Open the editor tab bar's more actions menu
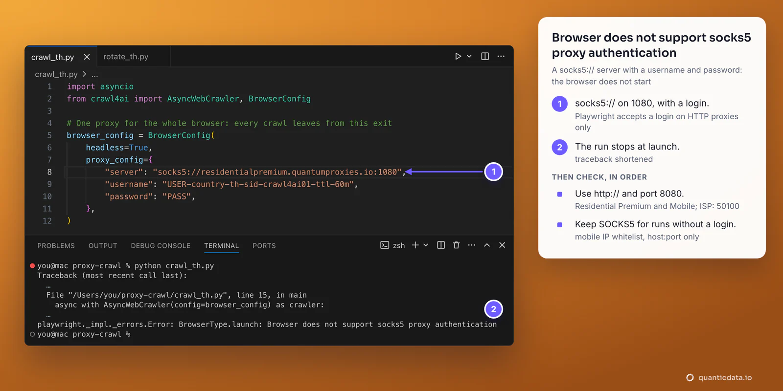The image size is (783, 391). [501, 56]
